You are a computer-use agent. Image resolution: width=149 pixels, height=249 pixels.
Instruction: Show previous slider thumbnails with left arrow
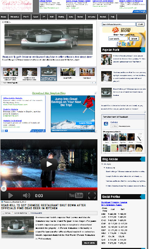pyautogui.click(x=92, y=83)
